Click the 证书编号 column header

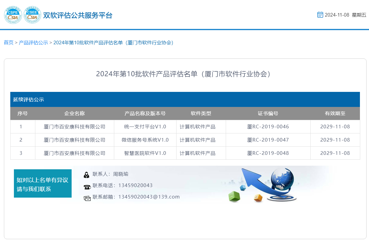click(x=268, y=114)
